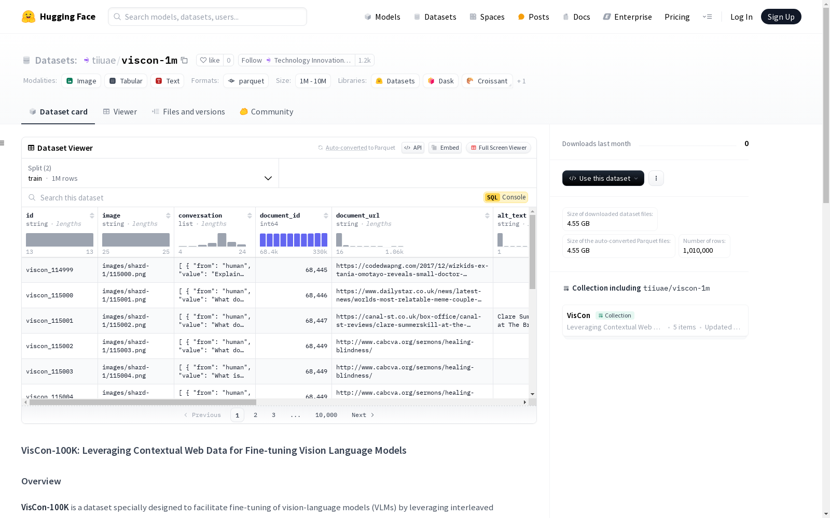Sort the document_id column
This screenshot has height=518, width=830.
click(x=326, y=215)
